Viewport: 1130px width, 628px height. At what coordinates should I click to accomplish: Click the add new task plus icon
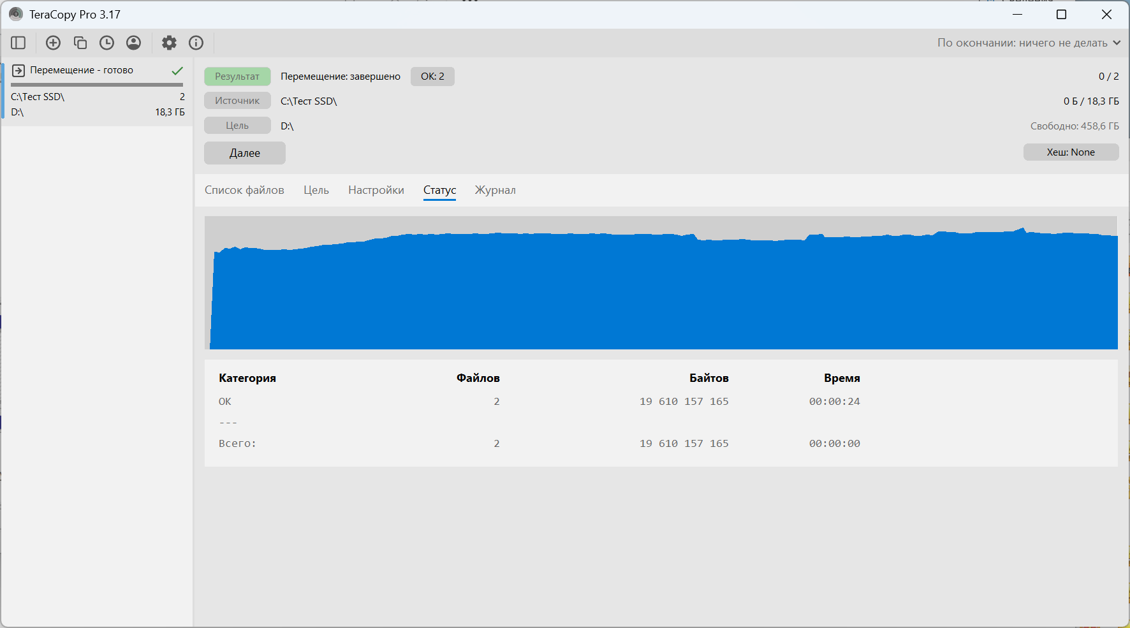pos(54,43)
